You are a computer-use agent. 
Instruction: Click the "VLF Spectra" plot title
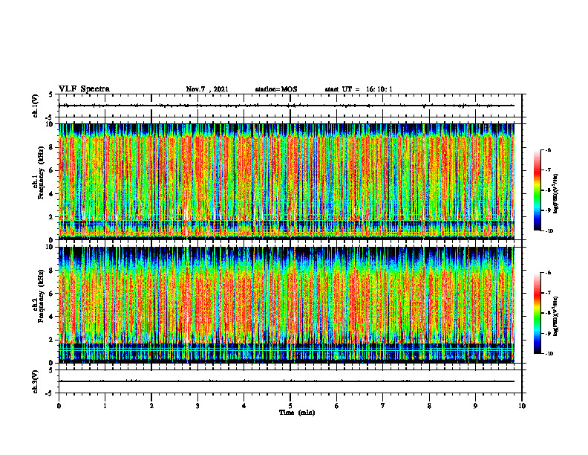point(84,89)
